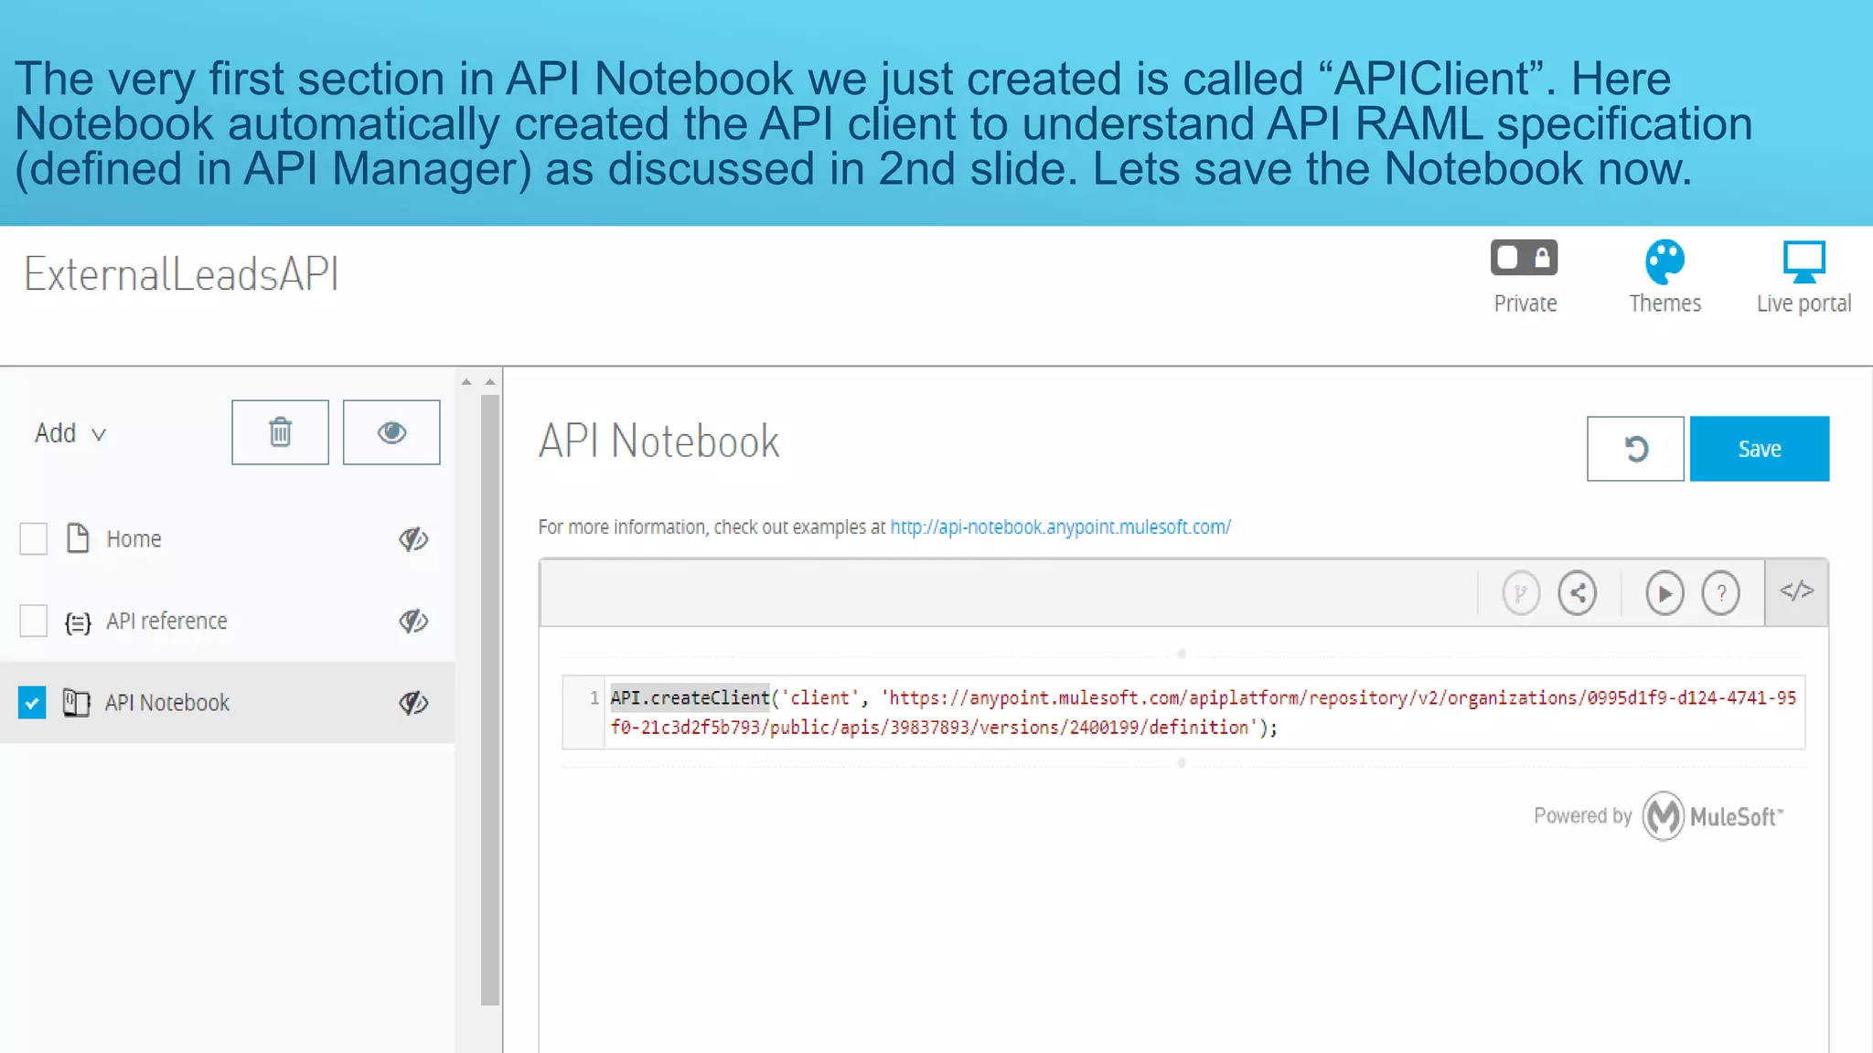Click the Home document icon
Screen dimensions: 1873x1053
78,538
